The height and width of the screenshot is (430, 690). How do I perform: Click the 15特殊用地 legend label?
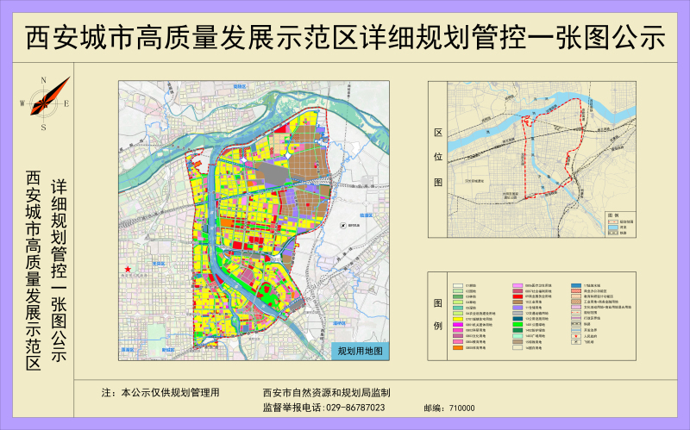point(533,341)
